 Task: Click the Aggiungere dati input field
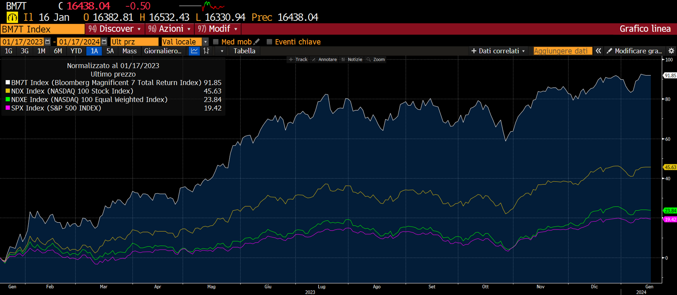click(x=563, y=51)
